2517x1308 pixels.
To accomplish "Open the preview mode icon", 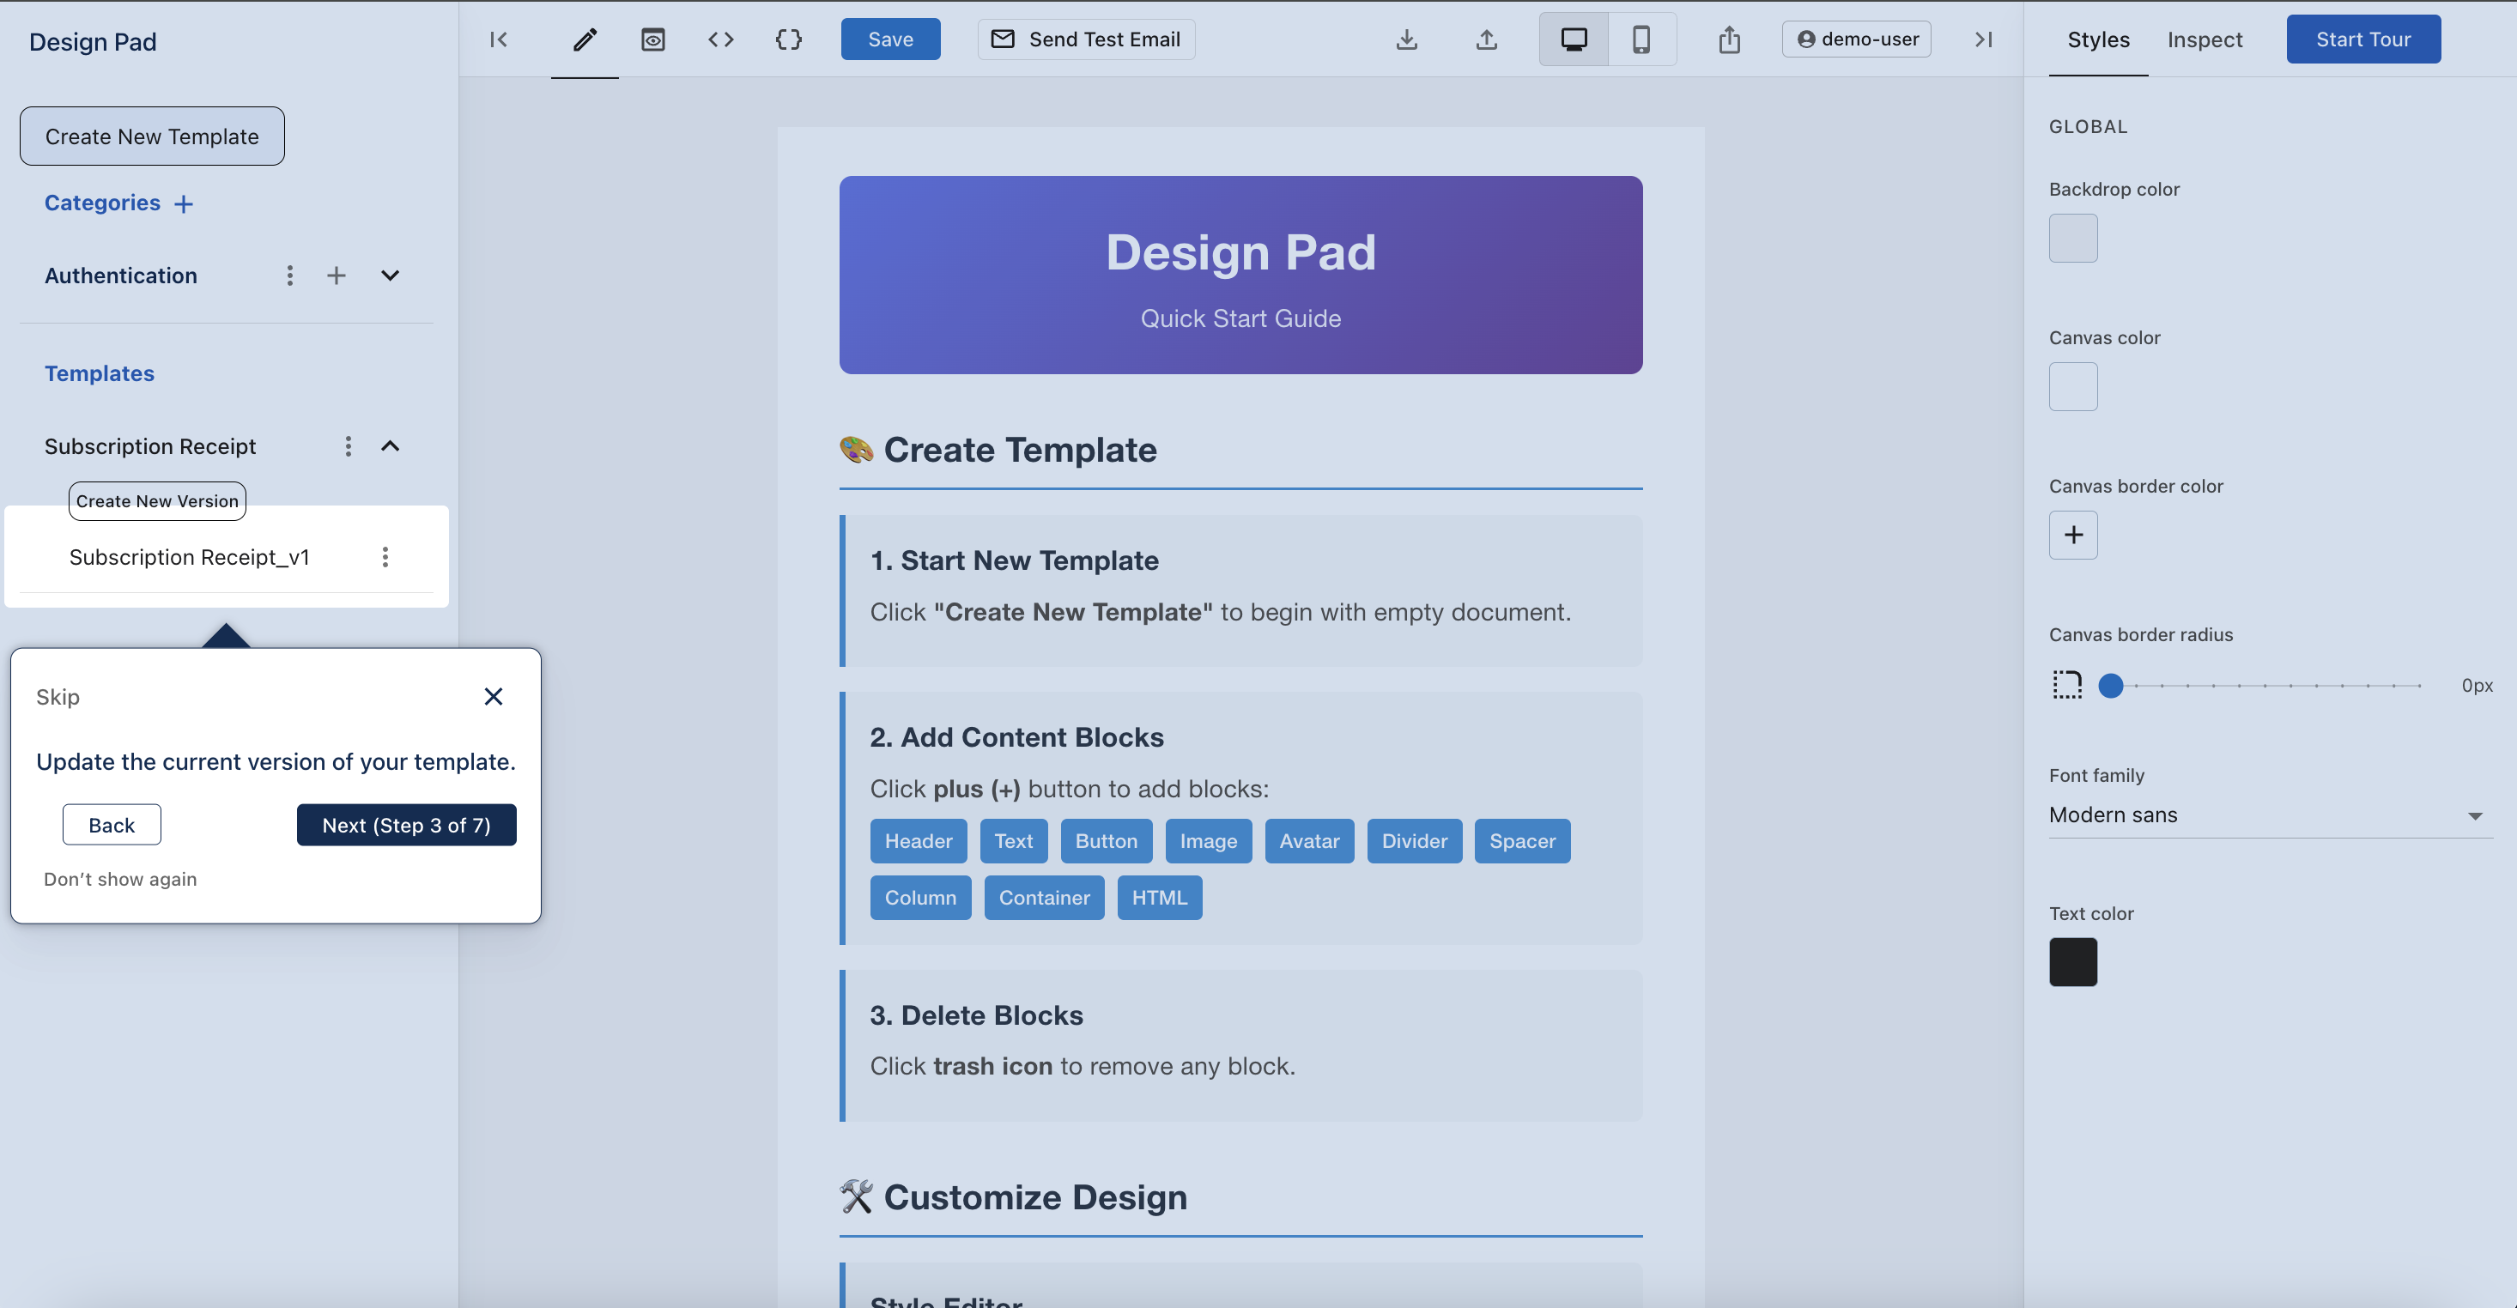I will (x=652, y=39).
